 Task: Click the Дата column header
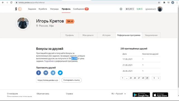pos(124,54)
